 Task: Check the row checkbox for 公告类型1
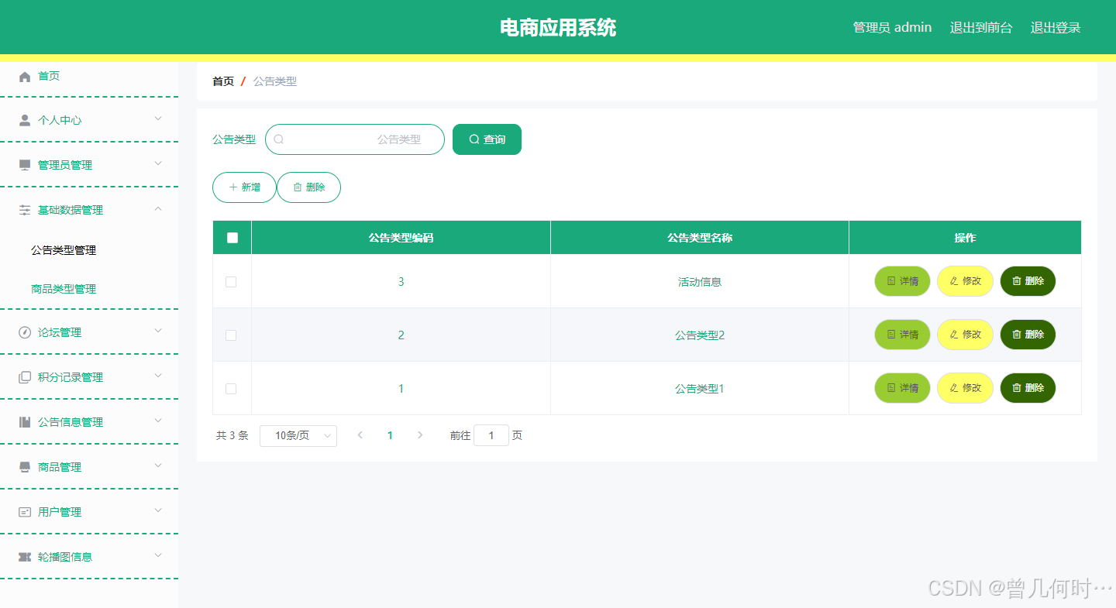point(231,388)
